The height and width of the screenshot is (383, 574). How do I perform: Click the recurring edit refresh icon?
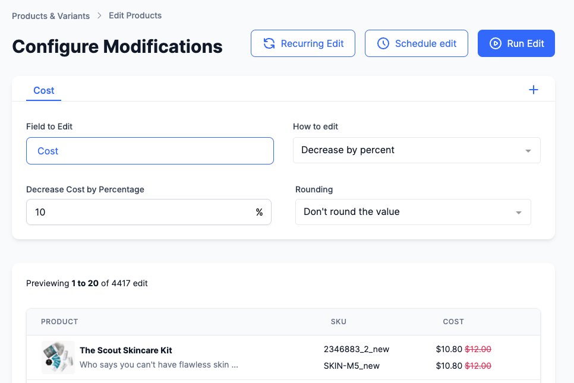coord(269,43)
